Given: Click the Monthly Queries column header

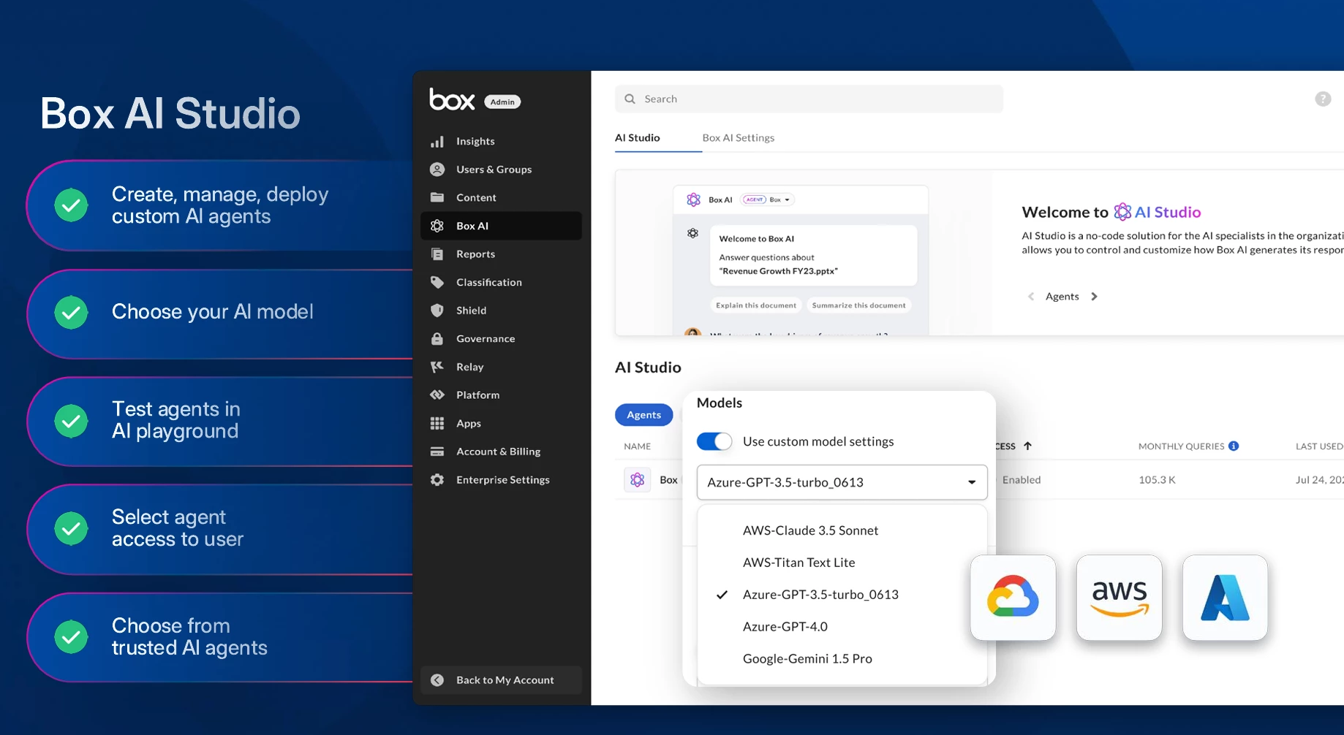Looking at the screenshot, I should click(x=1181, y=446).
